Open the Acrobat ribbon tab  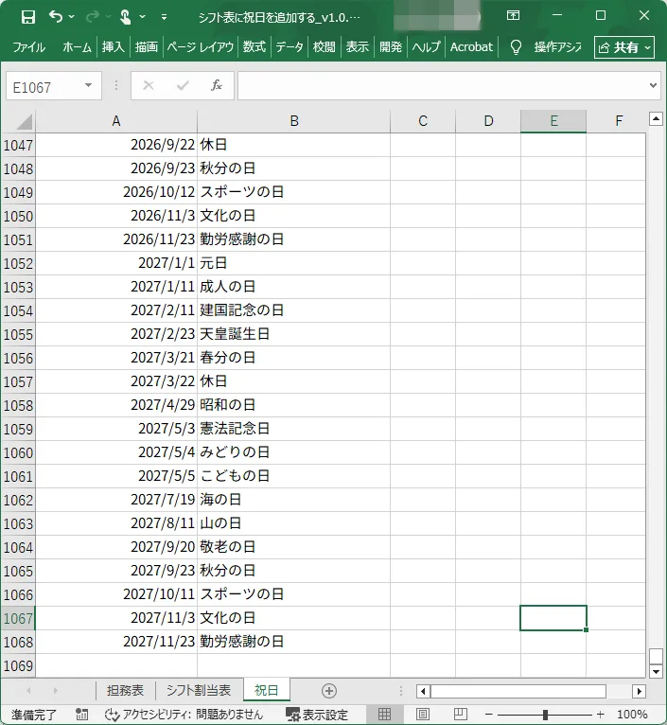click(471, 47)
